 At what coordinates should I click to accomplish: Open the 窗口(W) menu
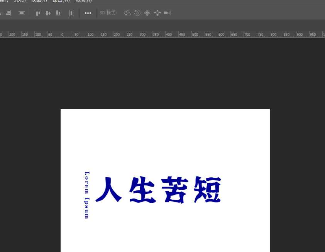click(61, 2)
